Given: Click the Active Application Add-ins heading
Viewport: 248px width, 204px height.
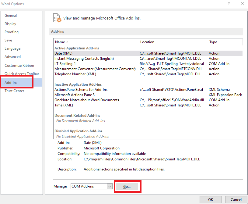Looking at the screenshot, I should pos(77,48).
